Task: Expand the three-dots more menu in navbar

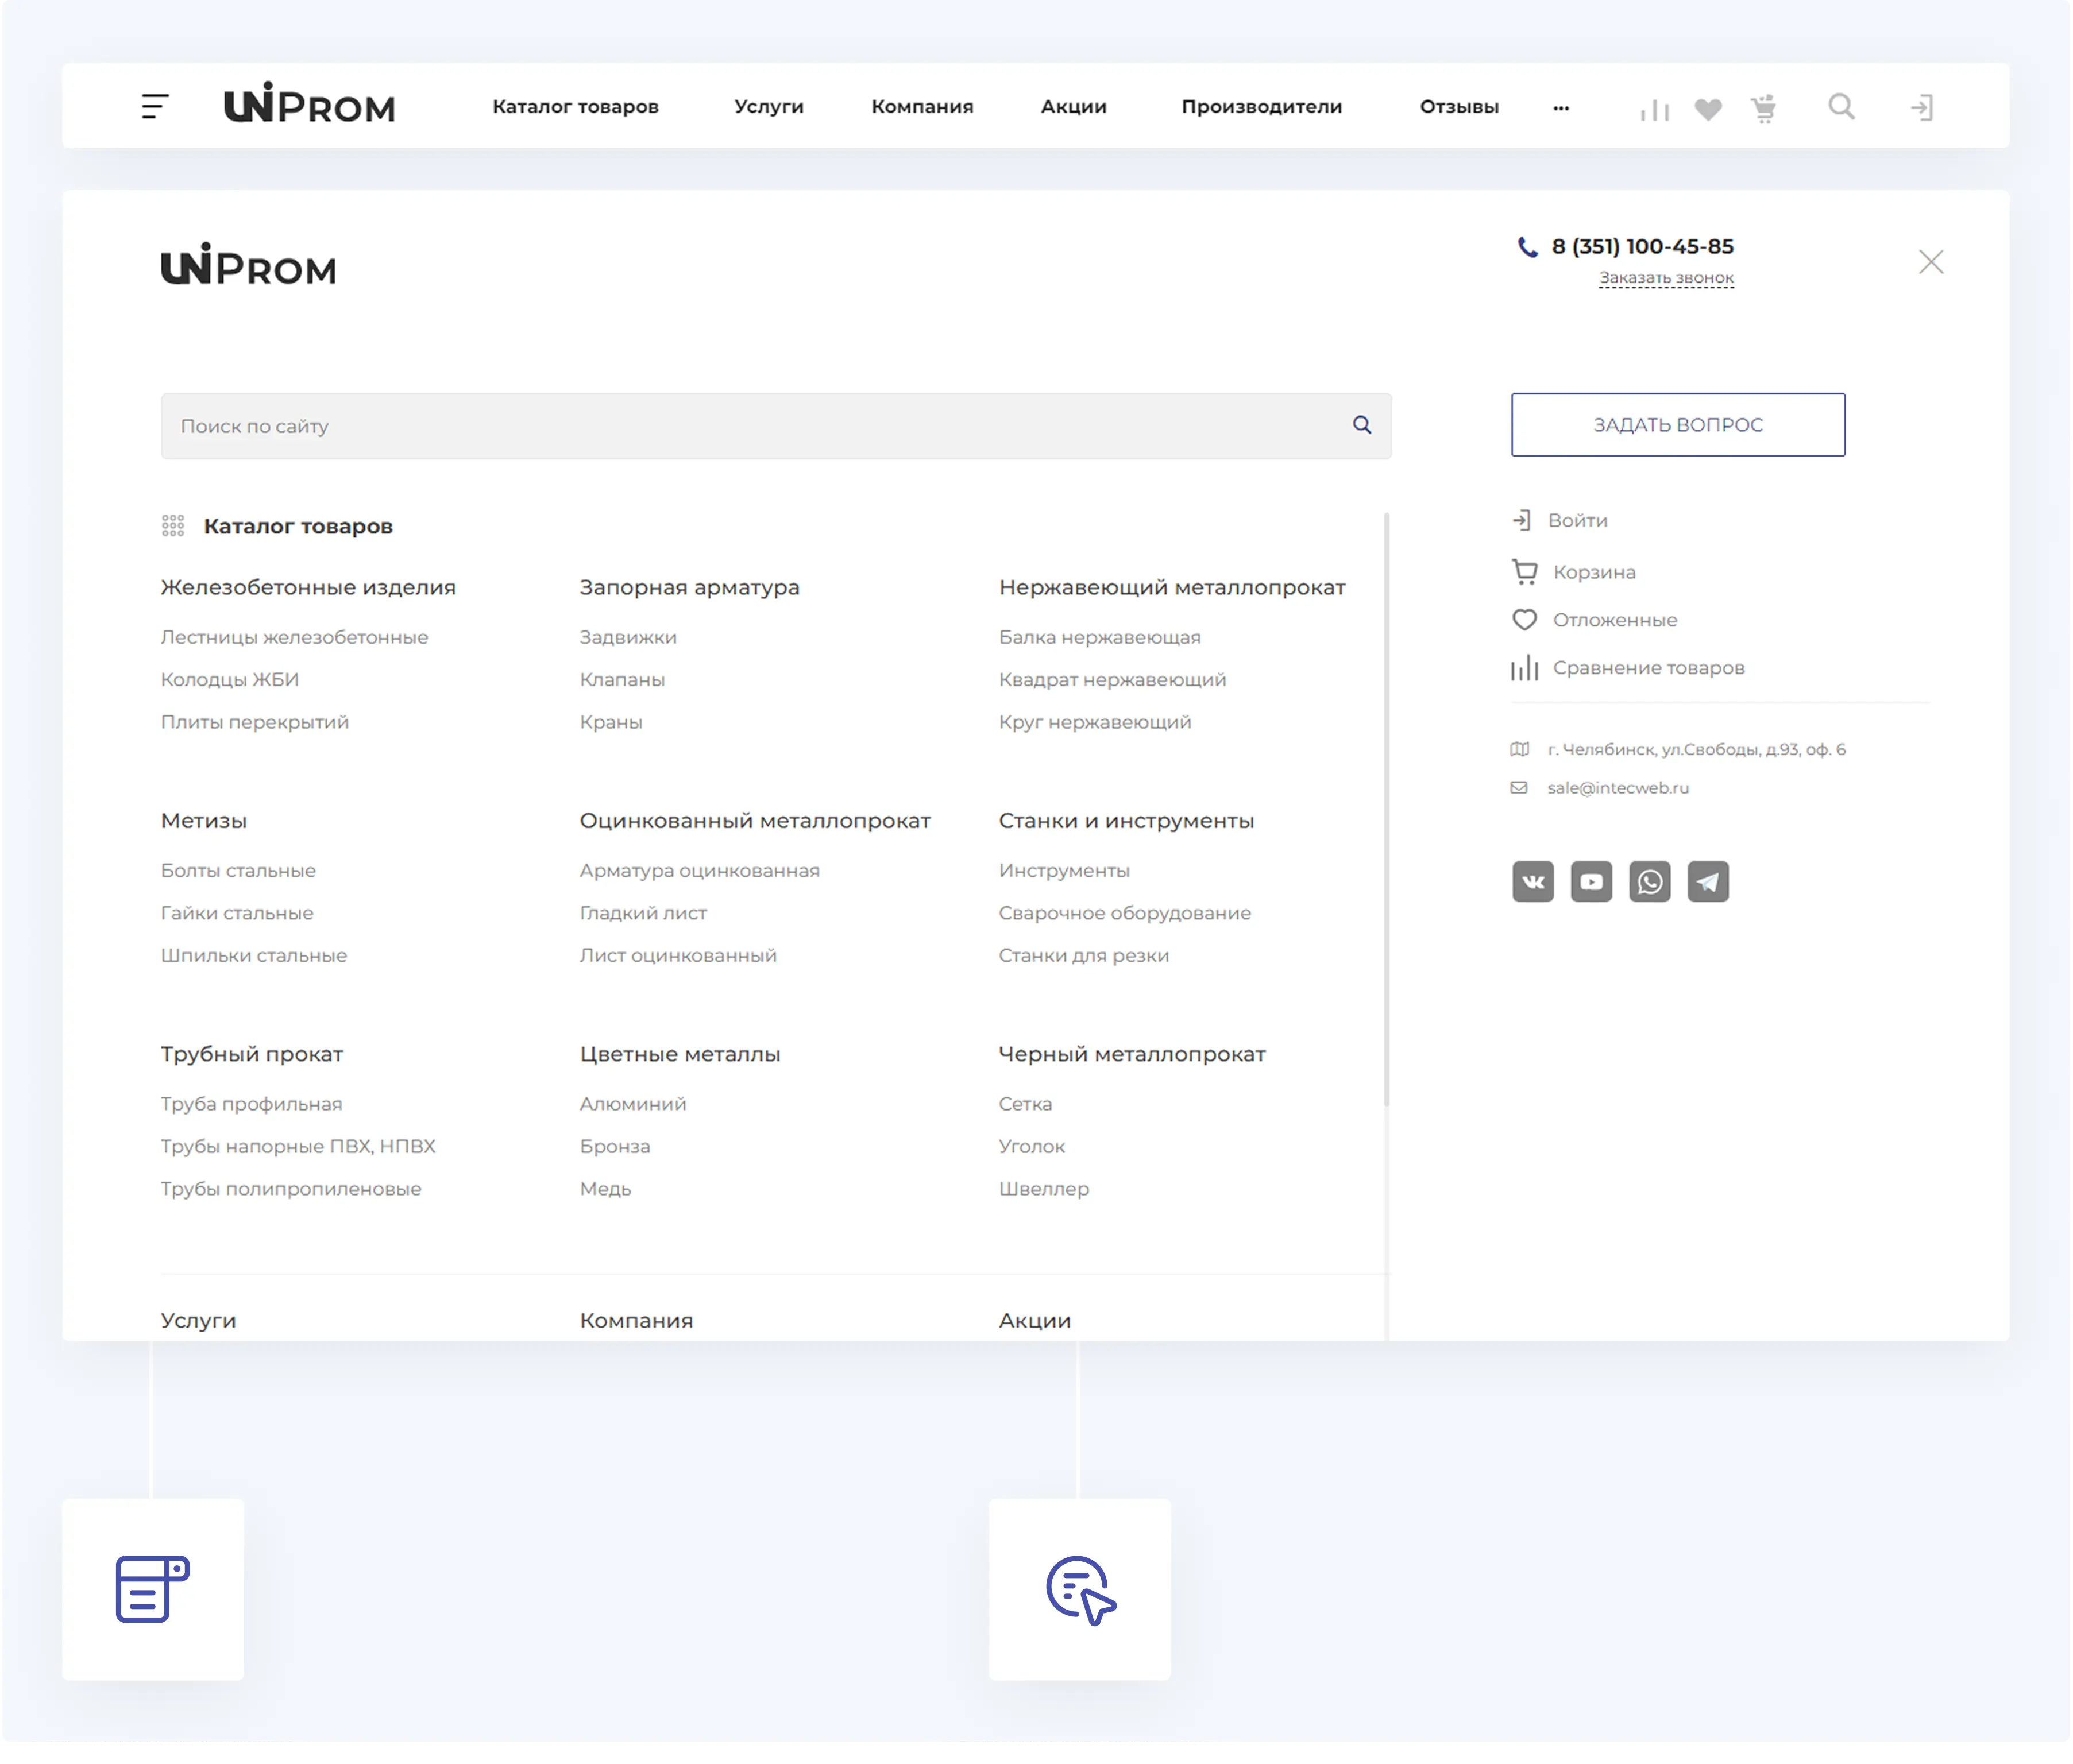Action: (x=1561, y=107)
